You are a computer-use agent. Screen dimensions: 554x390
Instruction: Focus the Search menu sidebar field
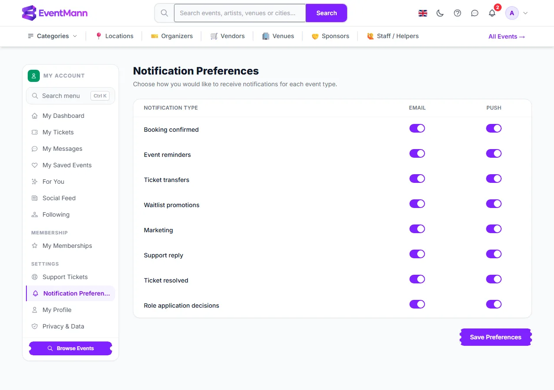71,96
